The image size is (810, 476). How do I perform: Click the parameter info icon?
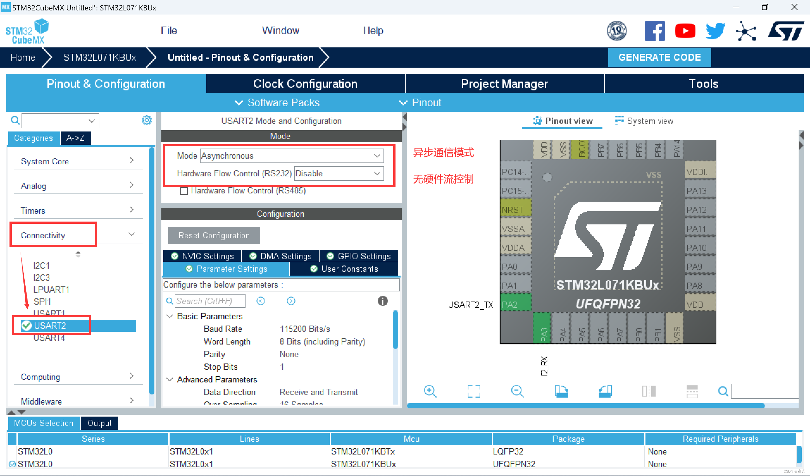click(x=383, y=301)
